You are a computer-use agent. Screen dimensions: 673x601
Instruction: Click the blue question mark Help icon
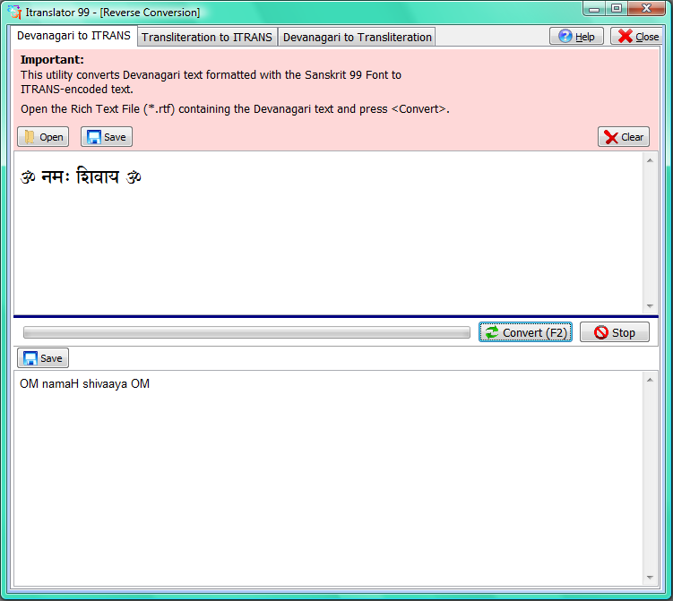[x=565, y=36]
